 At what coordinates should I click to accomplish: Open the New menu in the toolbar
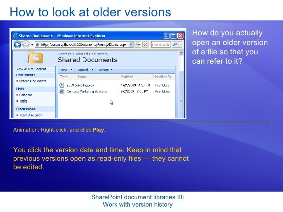click(64, 70)
